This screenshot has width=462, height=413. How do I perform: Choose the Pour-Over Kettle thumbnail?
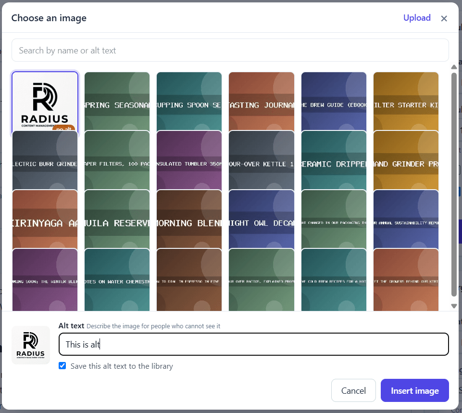(x=262, y=160)
